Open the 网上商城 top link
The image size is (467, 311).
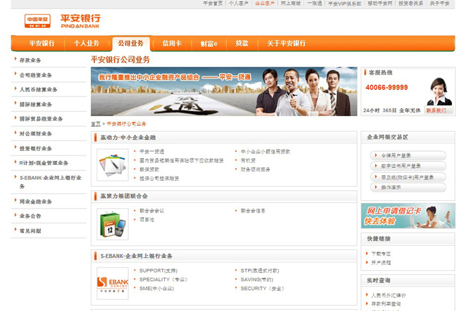pos(291,3)
